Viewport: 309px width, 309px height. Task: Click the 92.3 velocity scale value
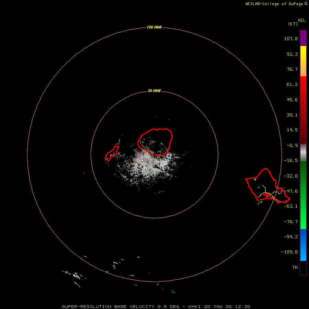pyautogui.click(x=292, y=54)
